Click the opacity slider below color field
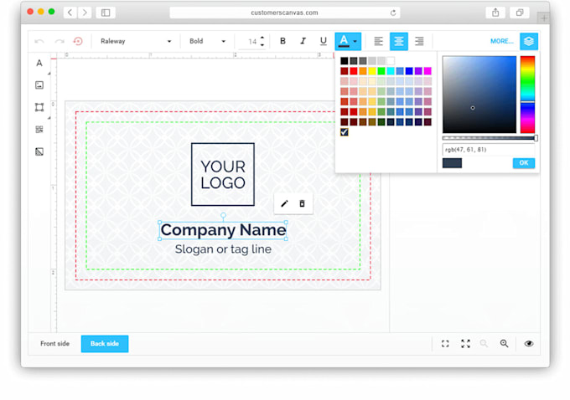570x400 pixels. click(x=490, y=138)
